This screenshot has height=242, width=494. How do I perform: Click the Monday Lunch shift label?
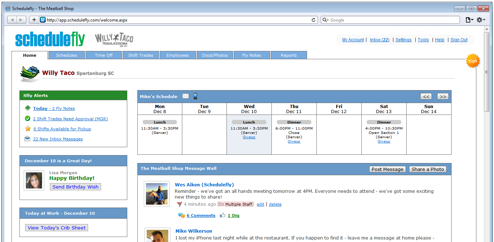(160, 122)
